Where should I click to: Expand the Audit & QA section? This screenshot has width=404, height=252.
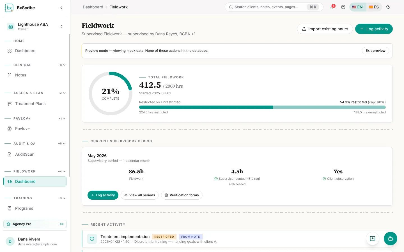[62, 144]
